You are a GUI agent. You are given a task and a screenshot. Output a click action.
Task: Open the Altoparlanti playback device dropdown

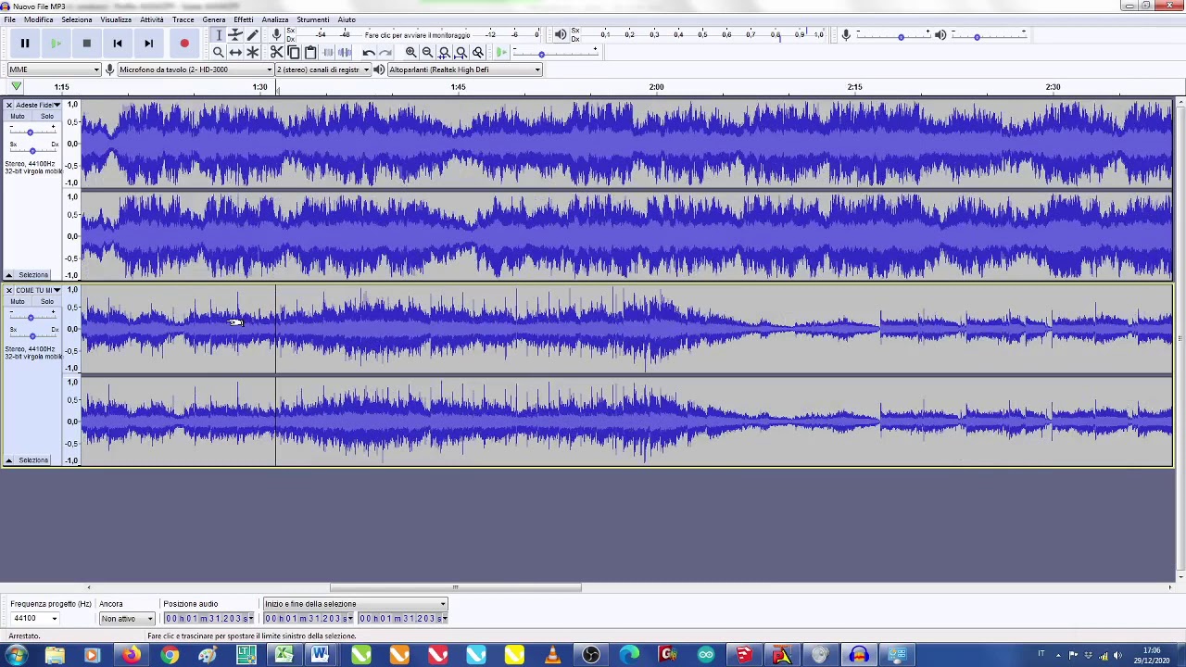click(464, 70)
